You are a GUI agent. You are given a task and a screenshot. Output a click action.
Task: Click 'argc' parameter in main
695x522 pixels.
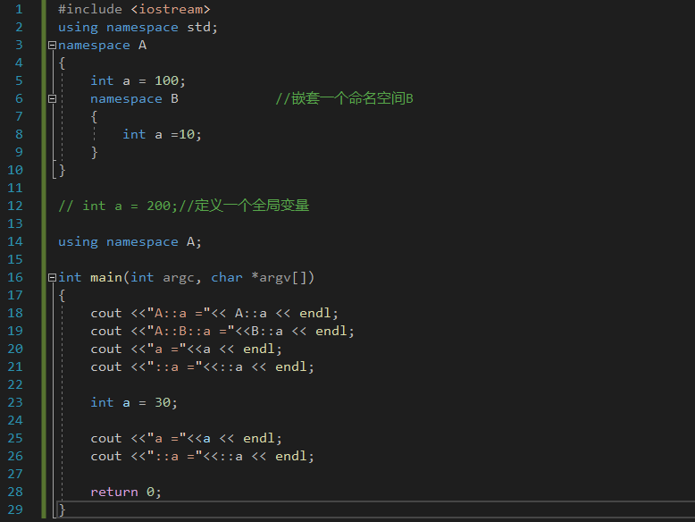[x=179, y=278]
